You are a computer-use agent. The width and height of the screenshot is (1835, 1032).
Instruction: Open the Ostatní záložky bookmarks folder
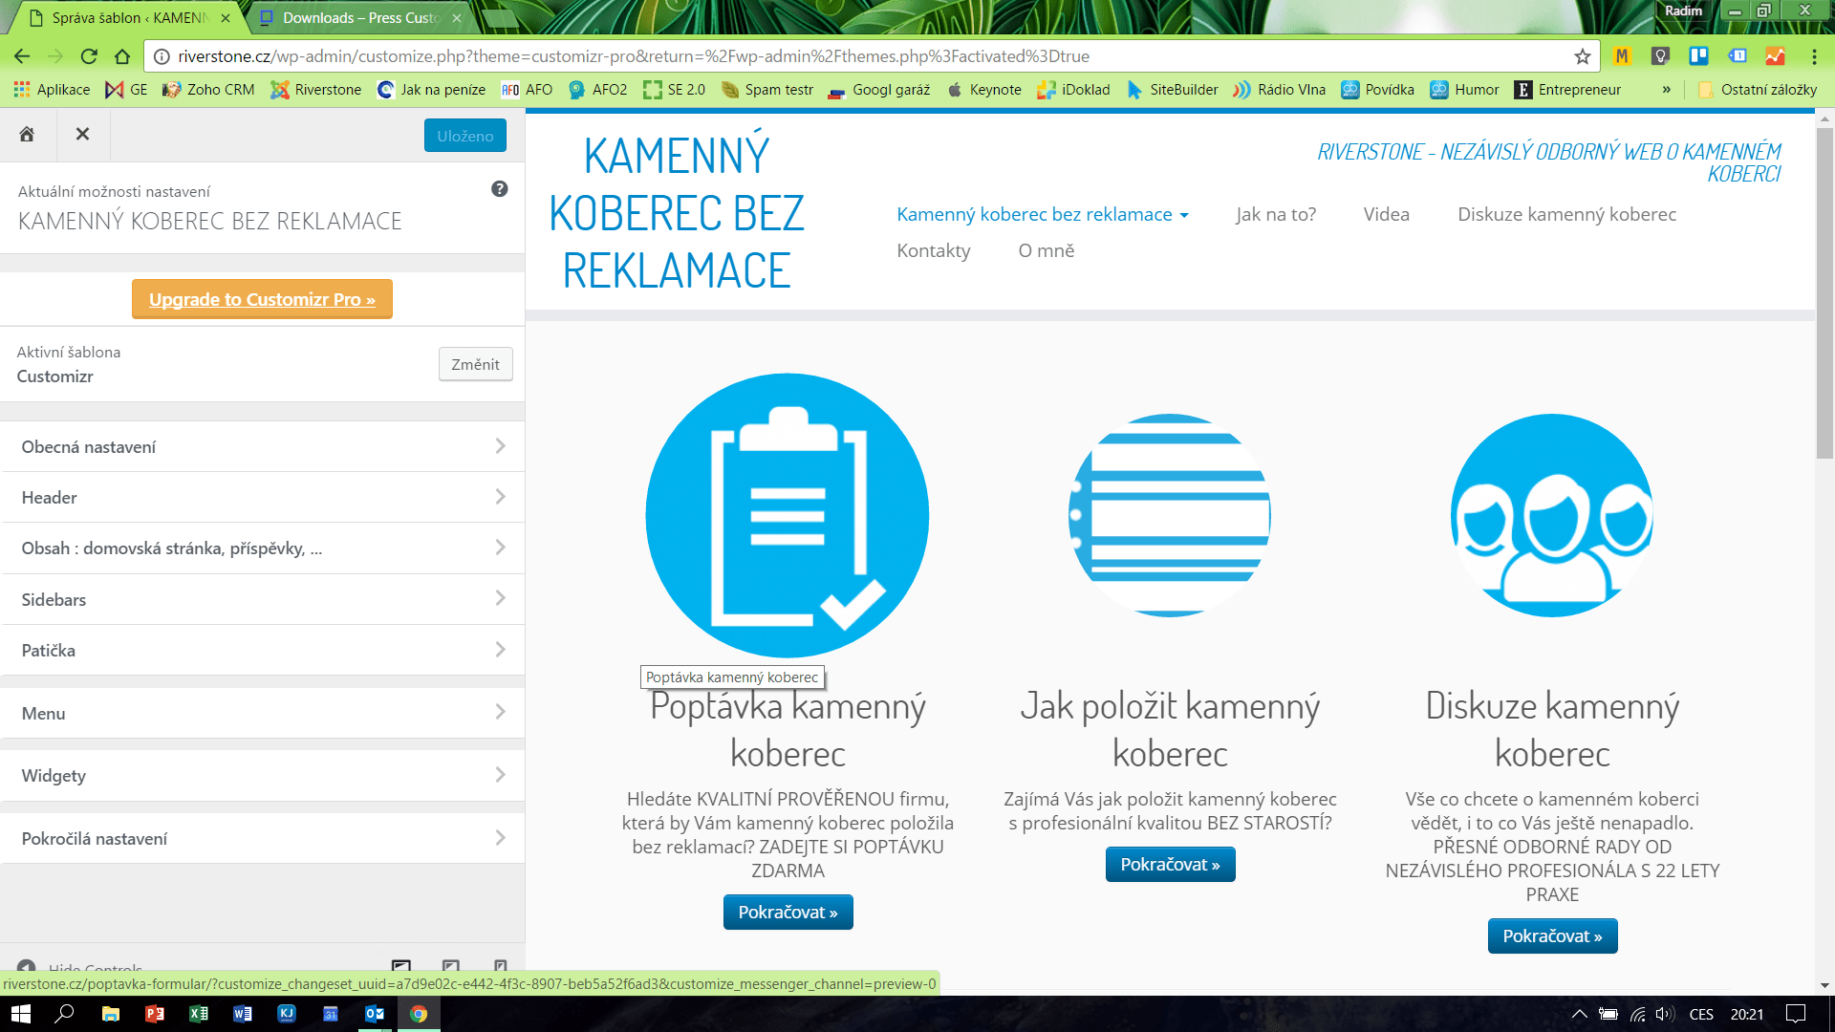(x=1757, y=90)
